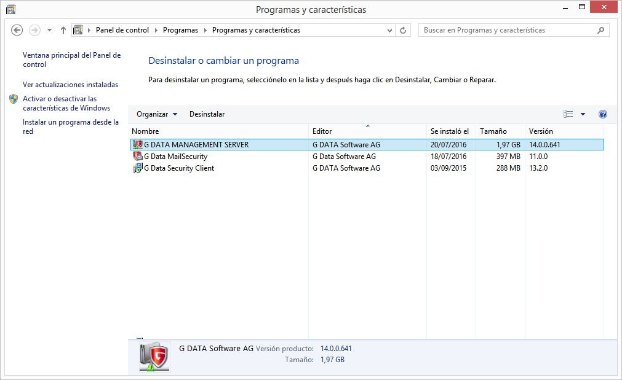Image resolution: width=622 pixels, height=380 pixels.
Task: Open help with the question mark icon
Action: coord(602,114)
